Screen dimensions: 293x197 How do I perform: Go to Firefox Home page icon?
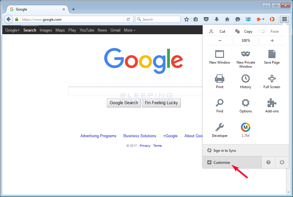(x=227, y=19)
